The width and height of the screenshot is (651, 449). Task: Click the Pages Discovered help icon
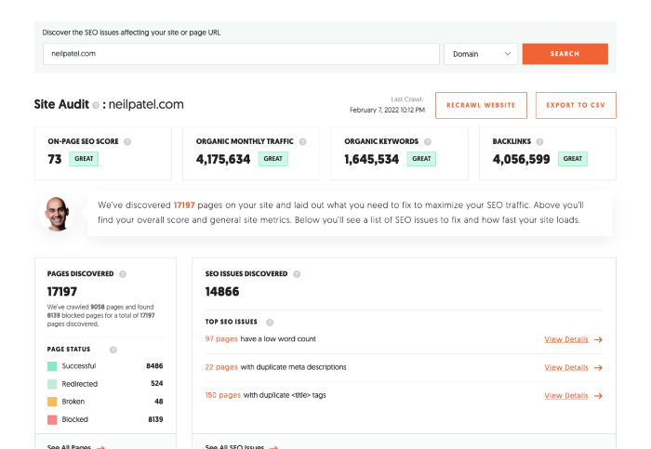click(x=123, y=274)
